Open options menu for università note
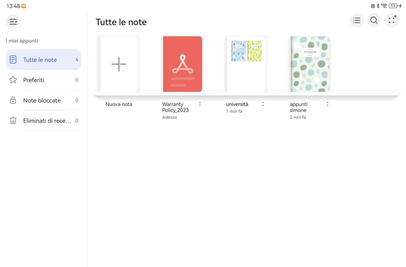The width and height of the screenshot is (406, 267). (263, 104)
